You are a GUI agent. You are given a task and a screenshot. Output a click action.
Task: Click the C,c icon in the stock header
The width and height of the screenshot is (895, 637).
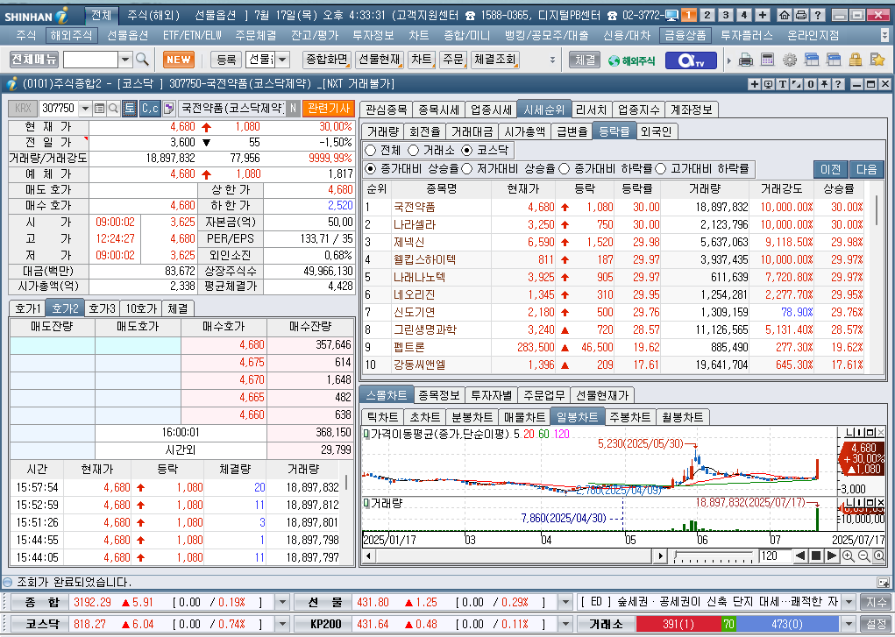tap(150, 108)
